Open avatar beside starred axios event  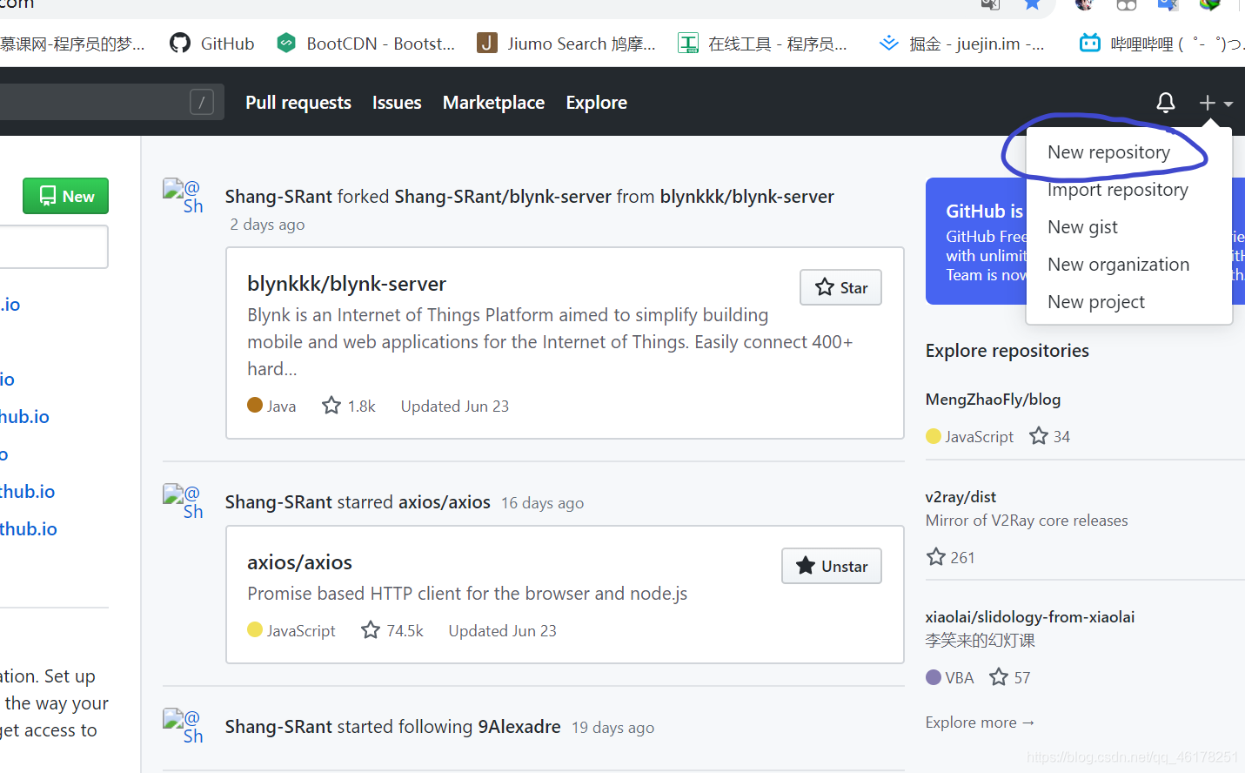tap(183, 501)
